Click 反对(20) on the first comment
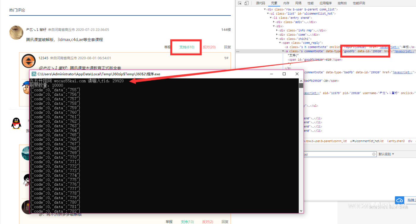 pyautogui.click(x=209, y=47)
